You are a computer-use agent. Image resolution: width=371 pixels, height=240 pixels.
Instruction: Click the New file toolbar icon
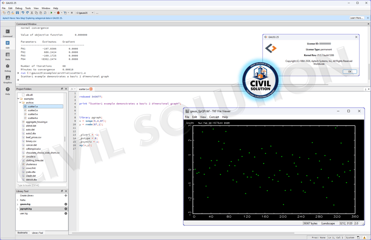pos(4,13)
